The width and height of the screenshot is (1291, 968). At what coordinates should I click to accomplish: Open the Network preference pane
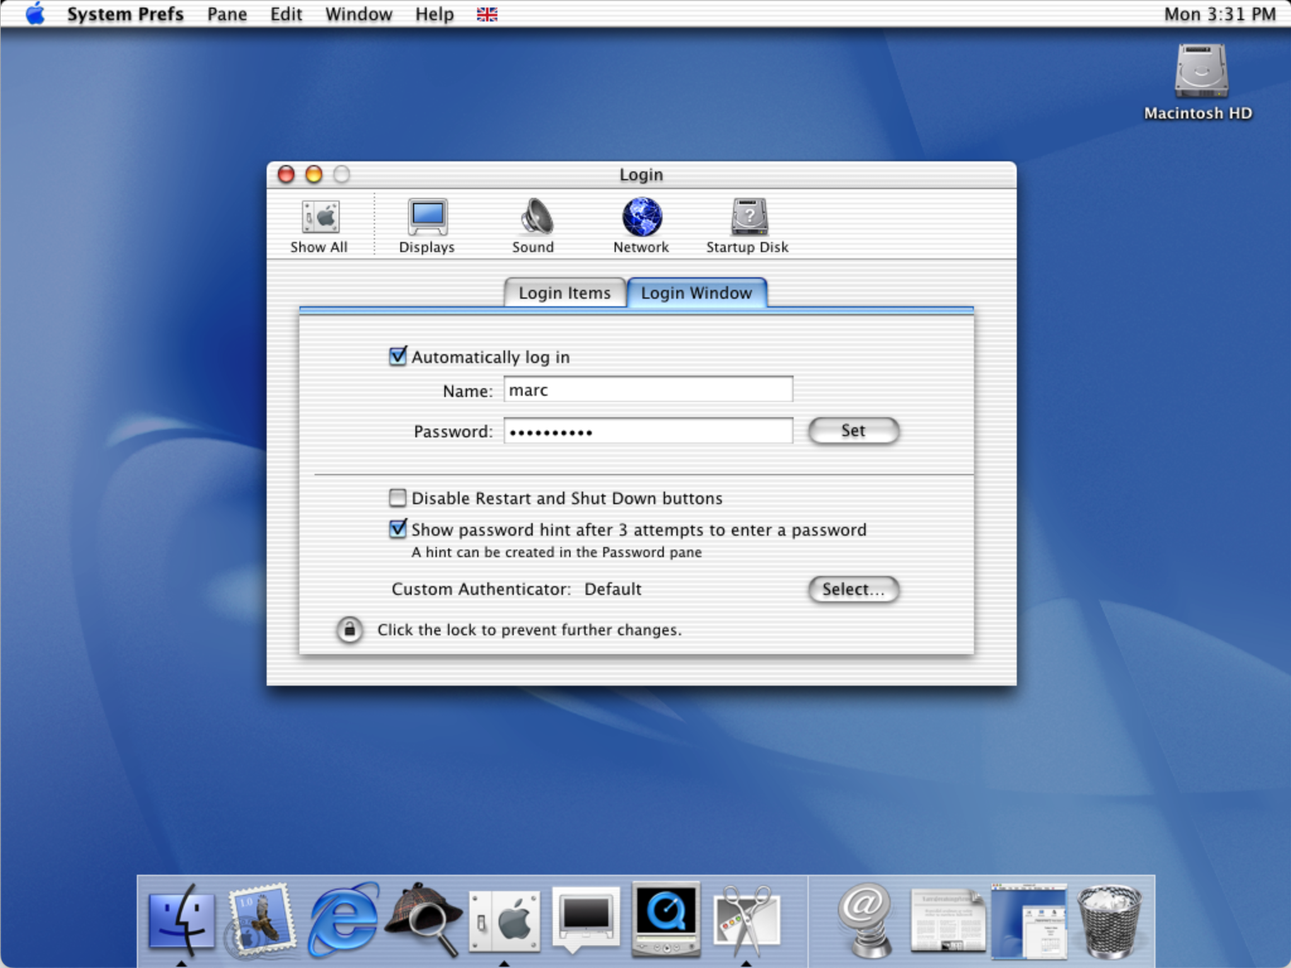pos(641,226)
